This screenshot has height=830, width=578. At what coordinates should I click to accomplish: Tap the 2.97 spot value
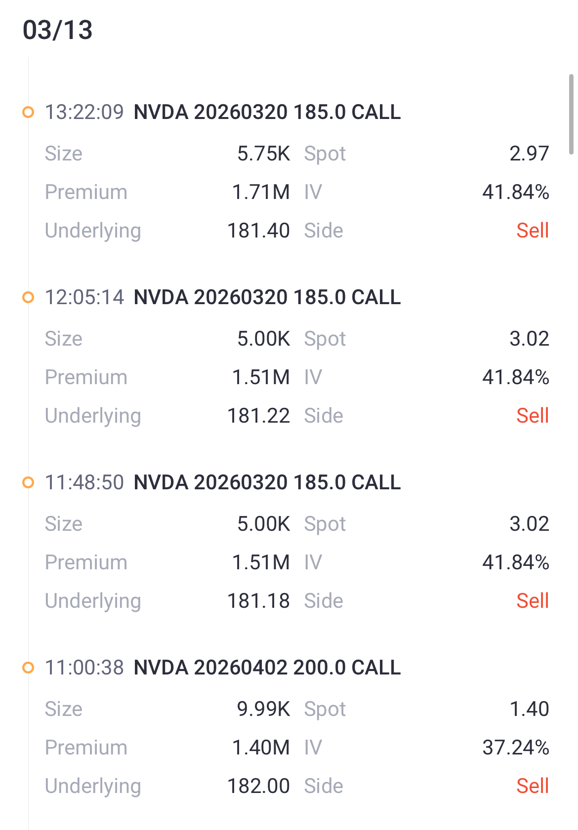(529, 154)
